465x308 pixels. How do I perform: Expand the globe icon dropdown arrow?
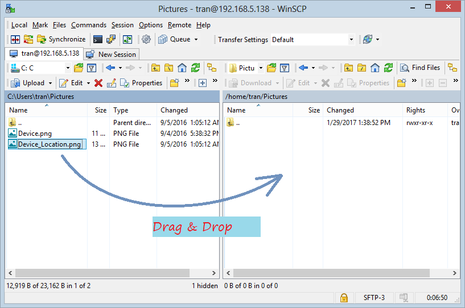[377, 39]
